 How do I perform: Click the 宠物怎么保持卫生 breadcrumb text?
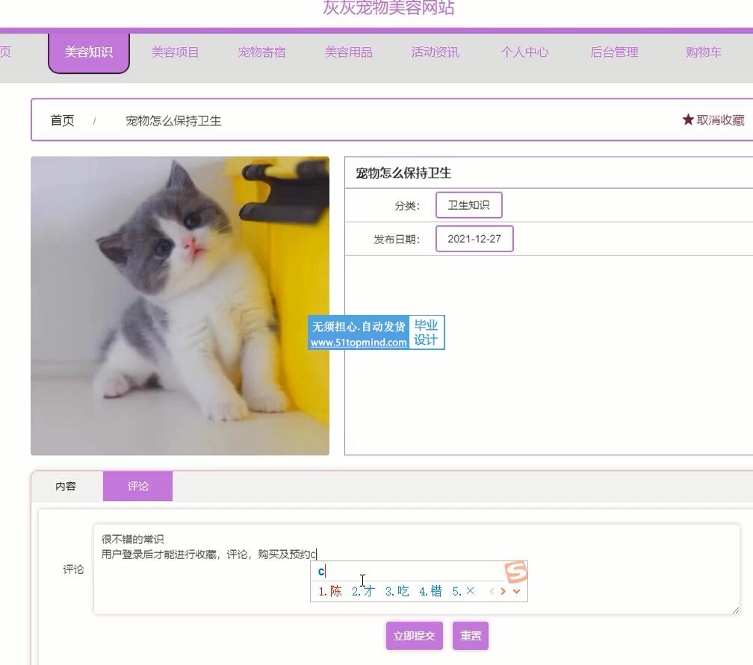173,121
